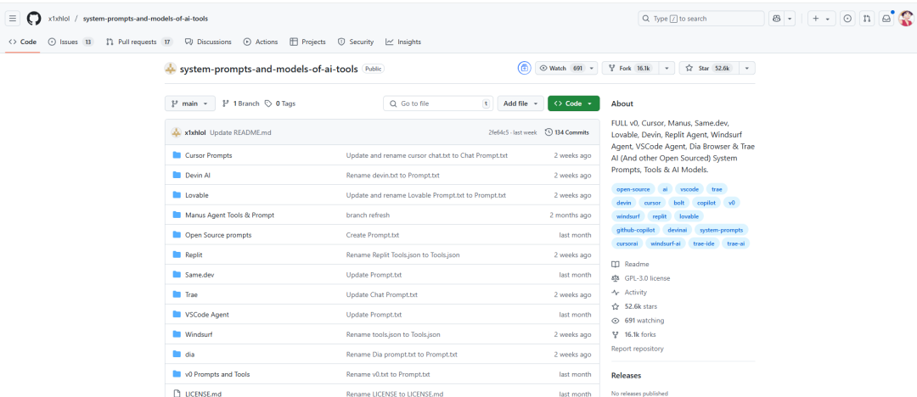917x397 pixels.
Task: Click the system-prompts topic tag
Action: [722, 230]
